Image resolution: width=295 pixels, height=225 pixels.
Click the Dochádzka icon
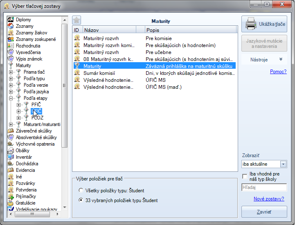11,164
